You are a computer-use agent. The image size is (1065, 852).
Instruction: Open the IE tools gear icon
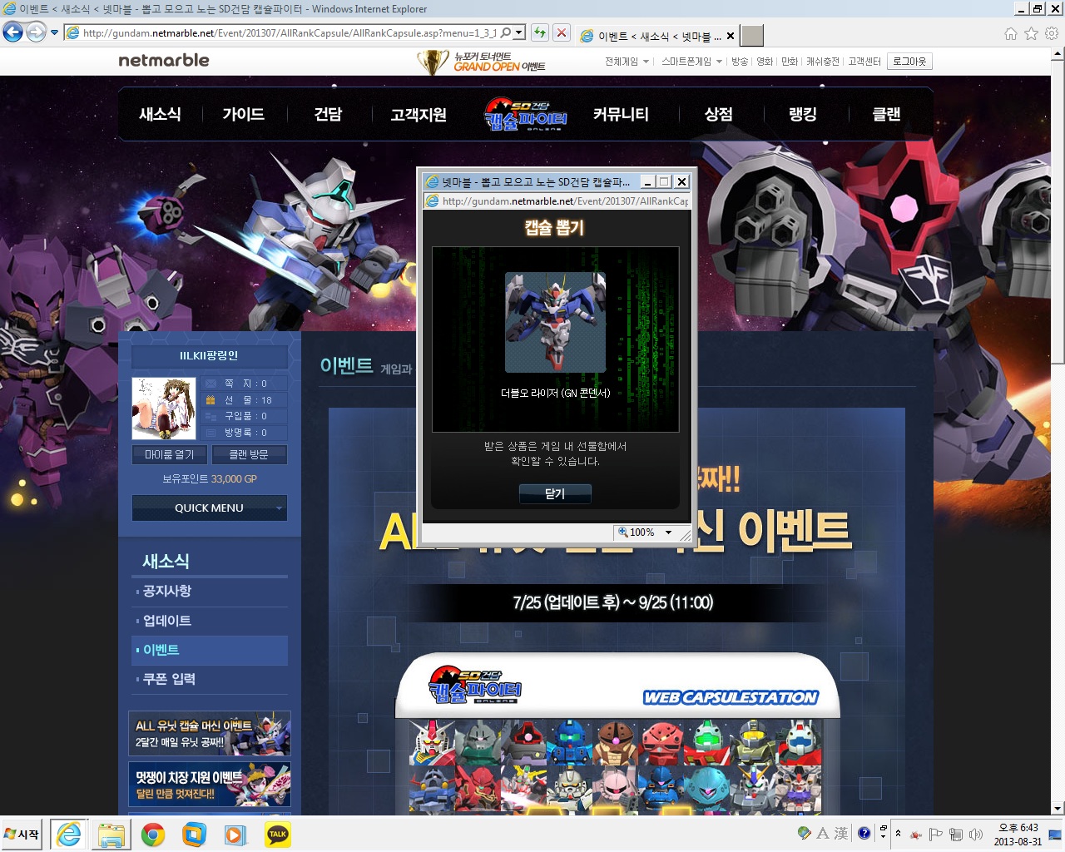point(1051,33)
